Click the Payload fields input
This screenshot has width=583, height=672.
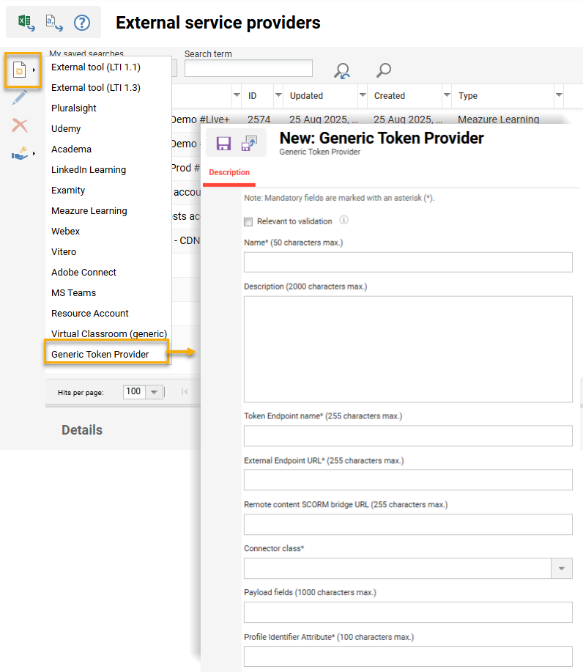coord(408,613)
